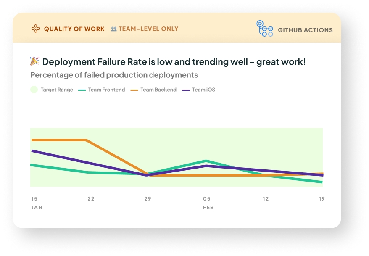Click the party popper emoji icon

pos(34,61)
